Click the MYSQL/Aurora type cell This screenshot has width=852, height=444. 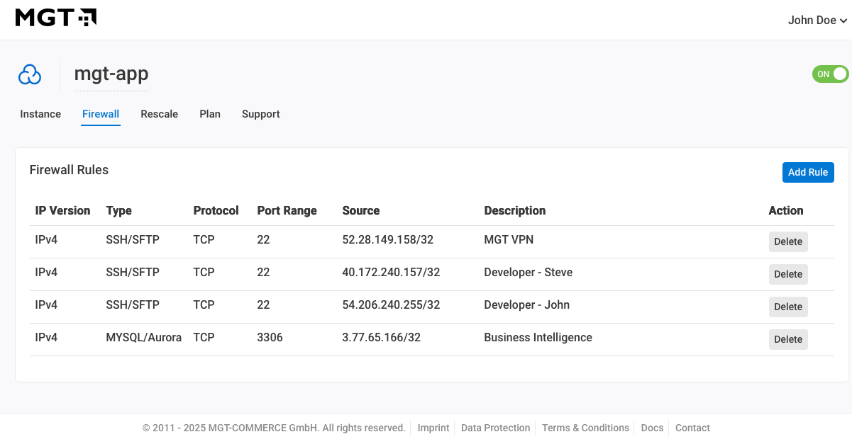click(144, 338)
